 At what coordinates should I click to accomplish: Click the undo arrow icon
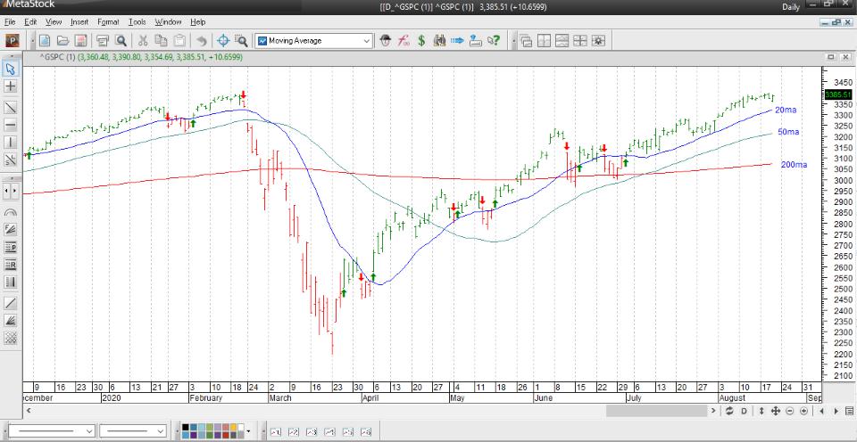pyautogui.click(x=201, y=41)
